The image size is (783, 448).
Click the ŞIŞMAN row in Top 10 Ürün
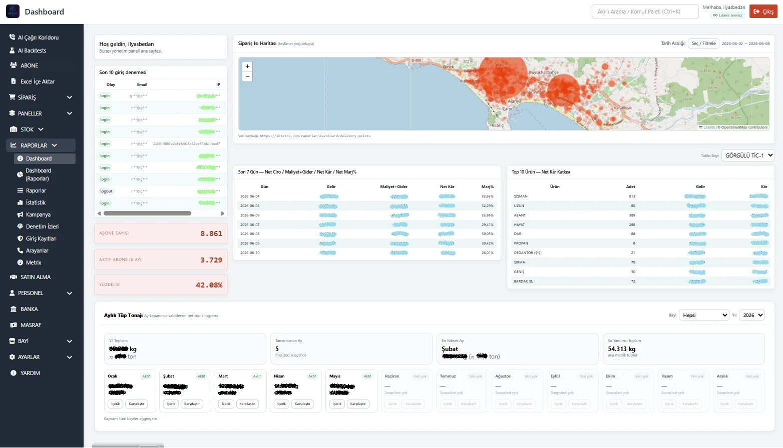coord(640,196)
